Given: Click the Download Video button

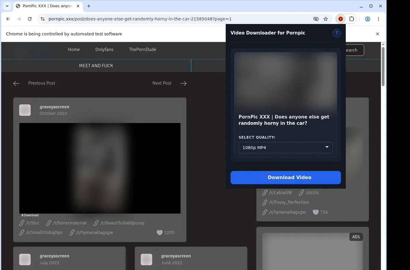Looking at the screenshot, I should coord(286,177).
